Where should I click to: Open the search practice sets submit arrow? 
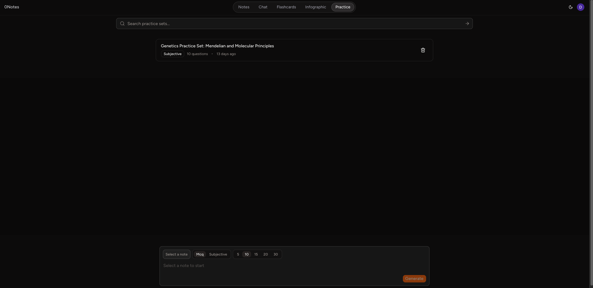pyautogui.click(x=467, y=23)
